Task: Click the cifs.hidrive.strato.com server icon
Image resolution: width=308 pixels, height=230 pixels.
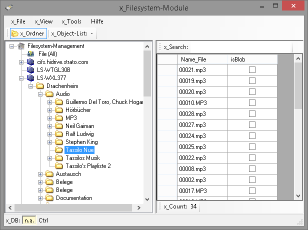Action: (x=30, y=62)
